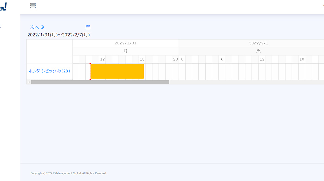Viewport: 324px width, 181px height.
Task: Click the horizontal scrollbar thumb
Action: pos(100,82)
